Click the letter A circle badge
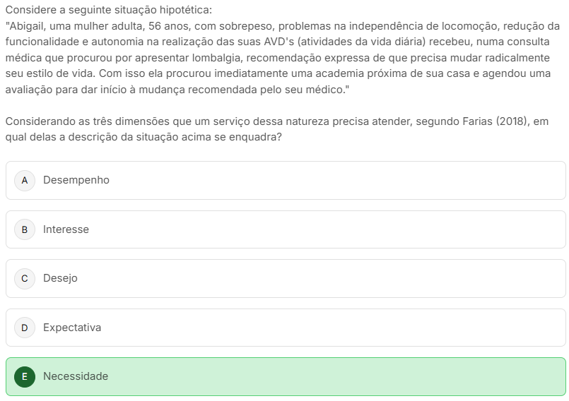The height and width of the screenshot is (401, 569). pyautogui.click(x=25, y=180)
